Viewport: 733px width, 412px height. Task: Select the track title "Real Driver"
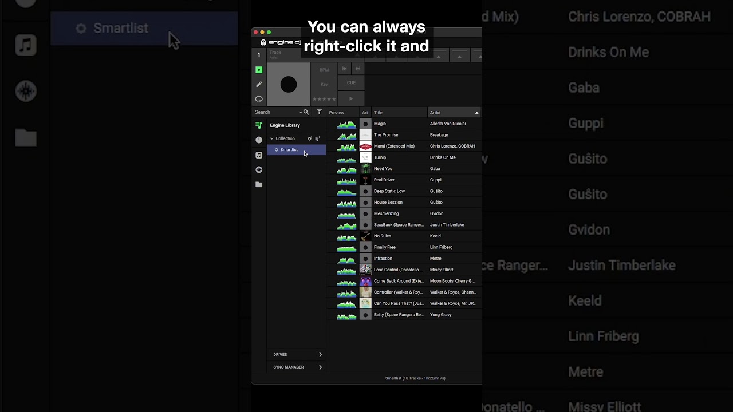[x=384, y=180]
